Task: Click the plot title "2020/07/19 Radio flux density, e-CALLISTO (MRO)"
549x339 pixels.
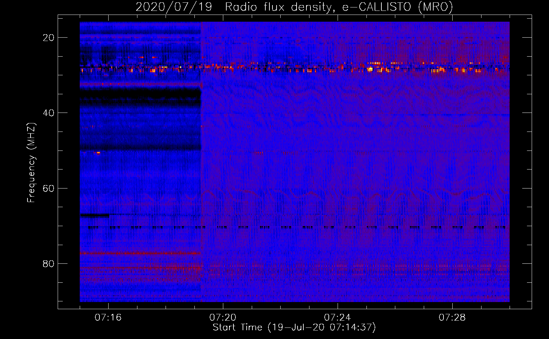Action: [294, 7]
